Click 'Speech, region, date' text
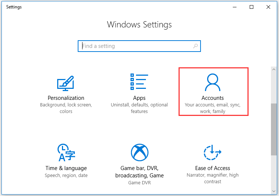Image resolution: width=279 pixels, height=196 pixels. click(66, 176)
